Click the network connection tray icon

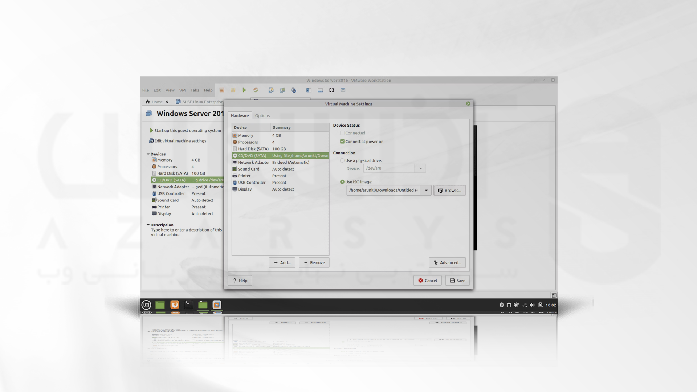pos(525,305)
